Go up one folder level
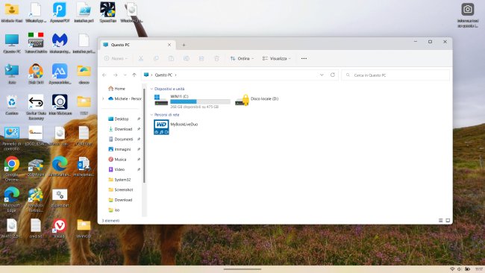 pyautogui.click(x=134, y=75)
